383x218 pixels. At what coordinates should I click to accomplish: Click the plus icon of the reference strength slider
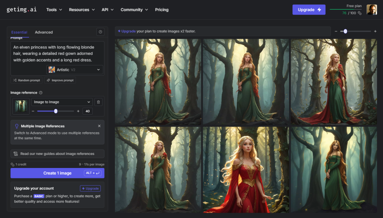(x=78, y=111)
